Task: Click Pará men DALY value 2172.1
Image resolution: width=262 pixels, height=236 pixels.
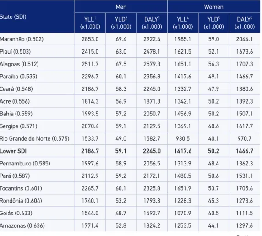Action: point(152,176)
